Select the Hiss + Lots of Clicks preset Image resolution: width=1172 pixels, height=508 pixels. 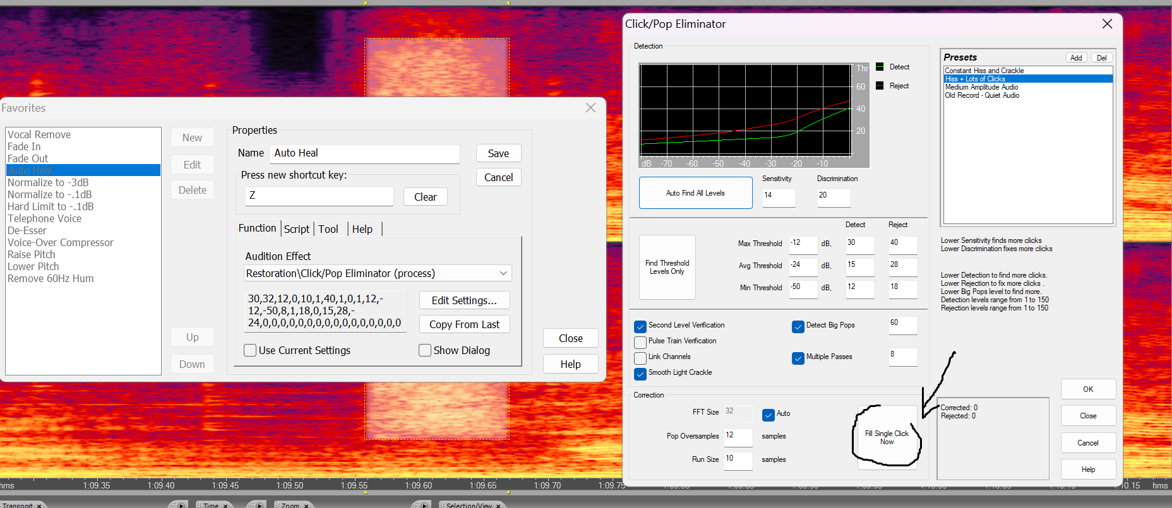coord(1028,79)
